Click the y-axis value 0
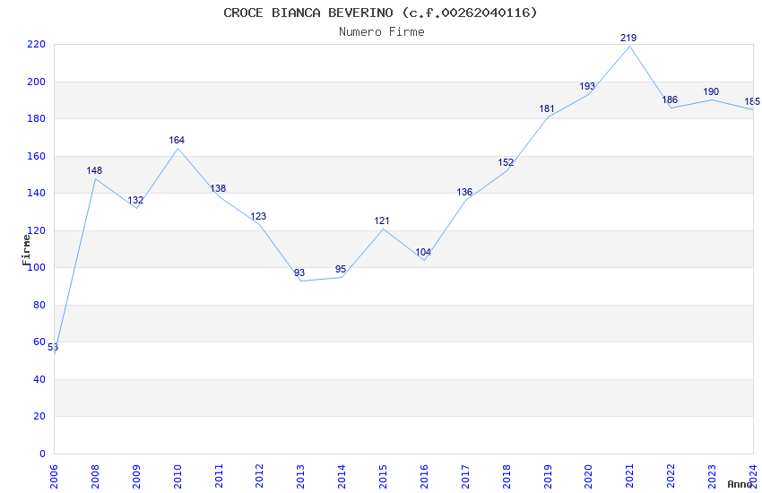 pyautogui.click(x=43, y=454)
